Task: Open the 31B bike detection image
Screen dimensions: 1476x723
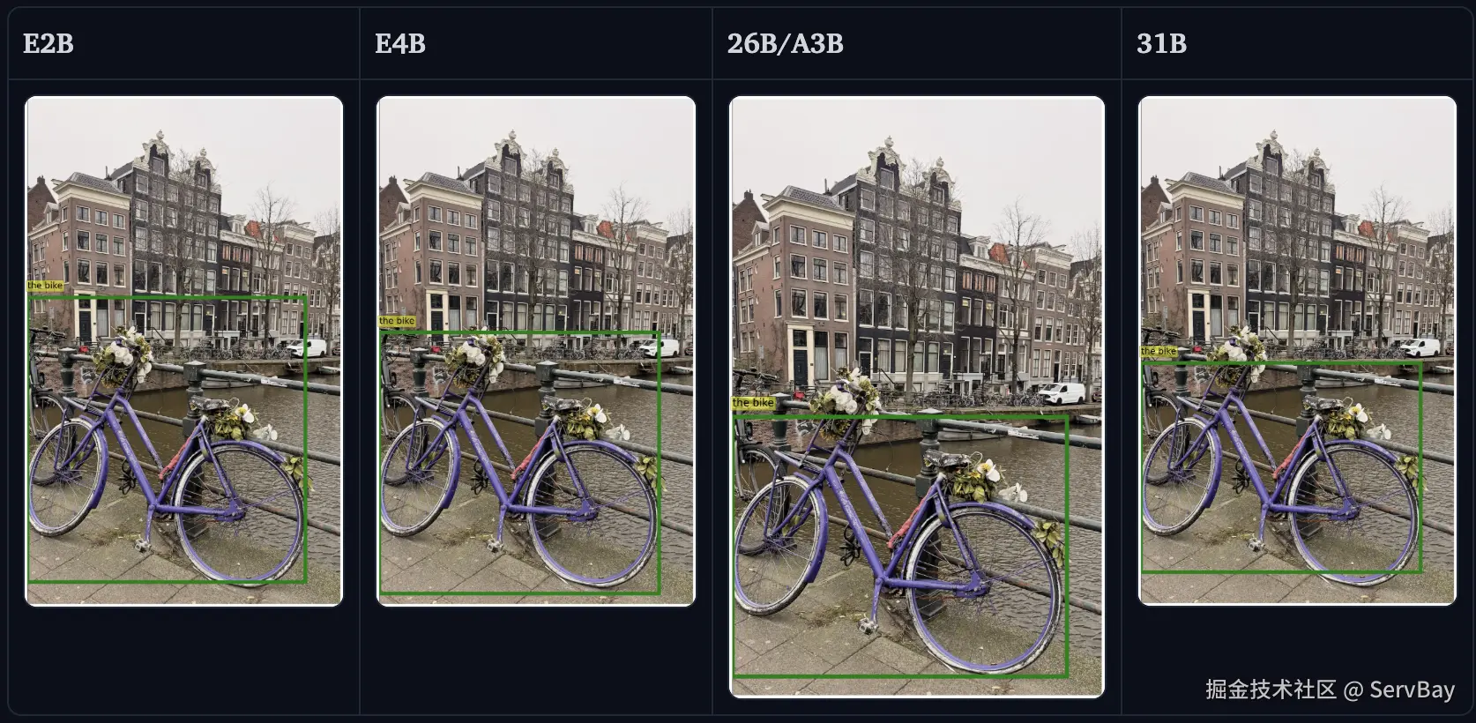Action: click(1297, 351)
